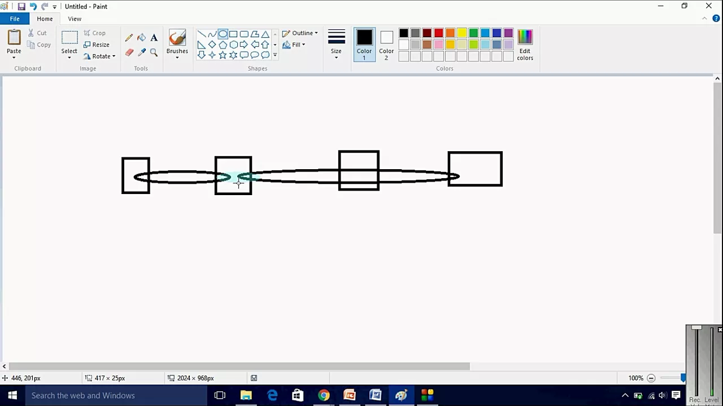Open the Outline dropdown
Viewport: 723px width, 406px height.
300,33
